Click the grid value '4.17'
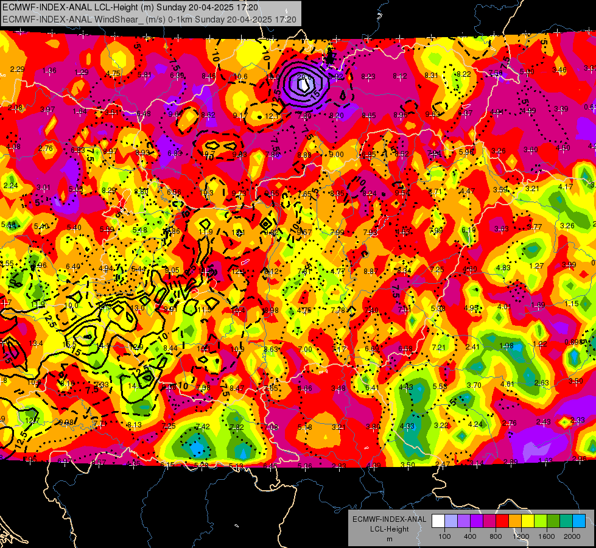 [x=566, y=187]
